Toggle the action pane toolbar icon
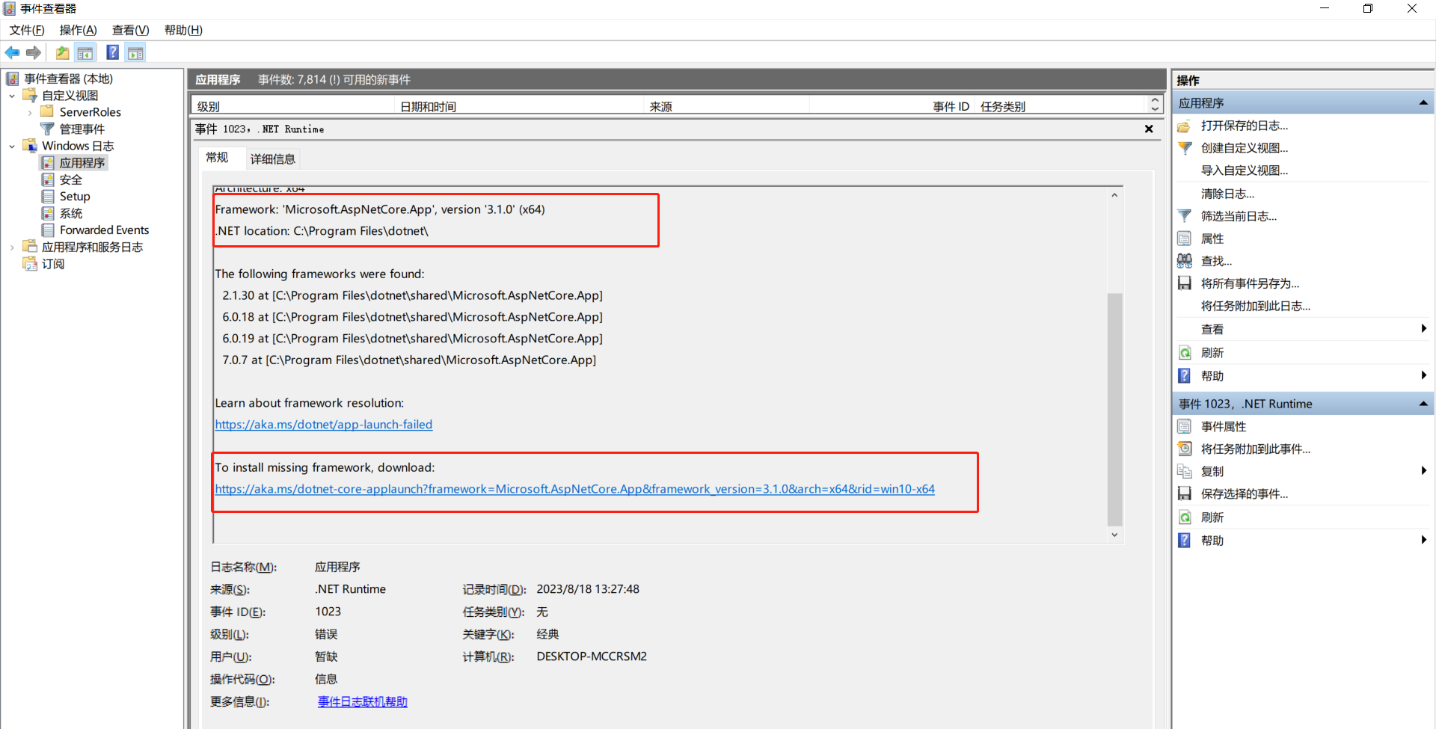Screen dimensions: 1436x729 pos(135,52)
